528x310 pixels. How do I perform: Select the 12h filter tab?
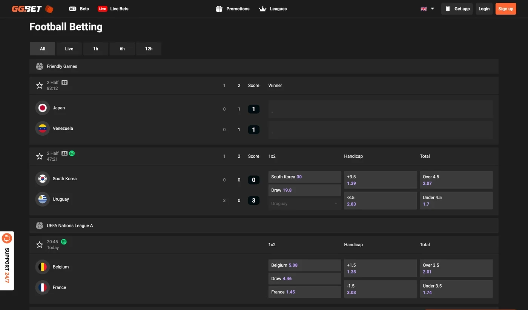(149, 49)
